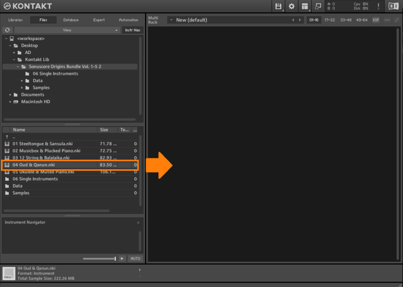403x287 pixels.
Task: Click the new instrument thumbnail in info pane
Action: 9,273
